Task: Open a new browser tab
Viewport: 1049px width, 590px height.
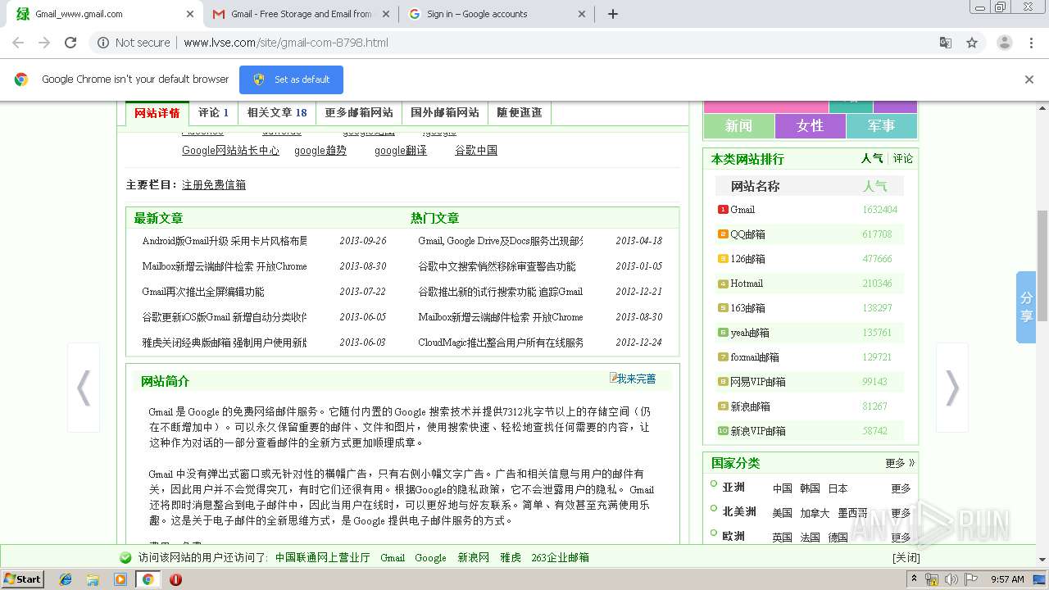Action: pyautogui.click(x=612, y=14)
